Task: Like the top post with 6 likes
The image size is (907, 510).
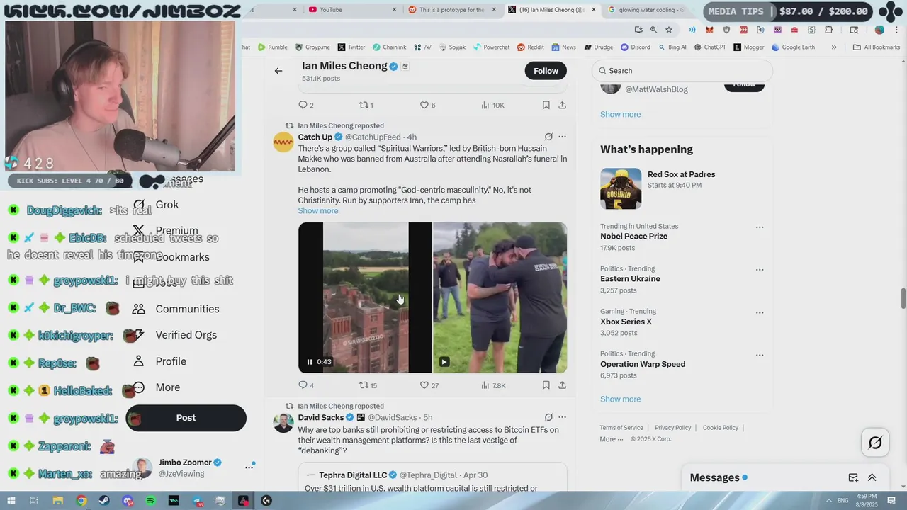Action: point(427,105)
